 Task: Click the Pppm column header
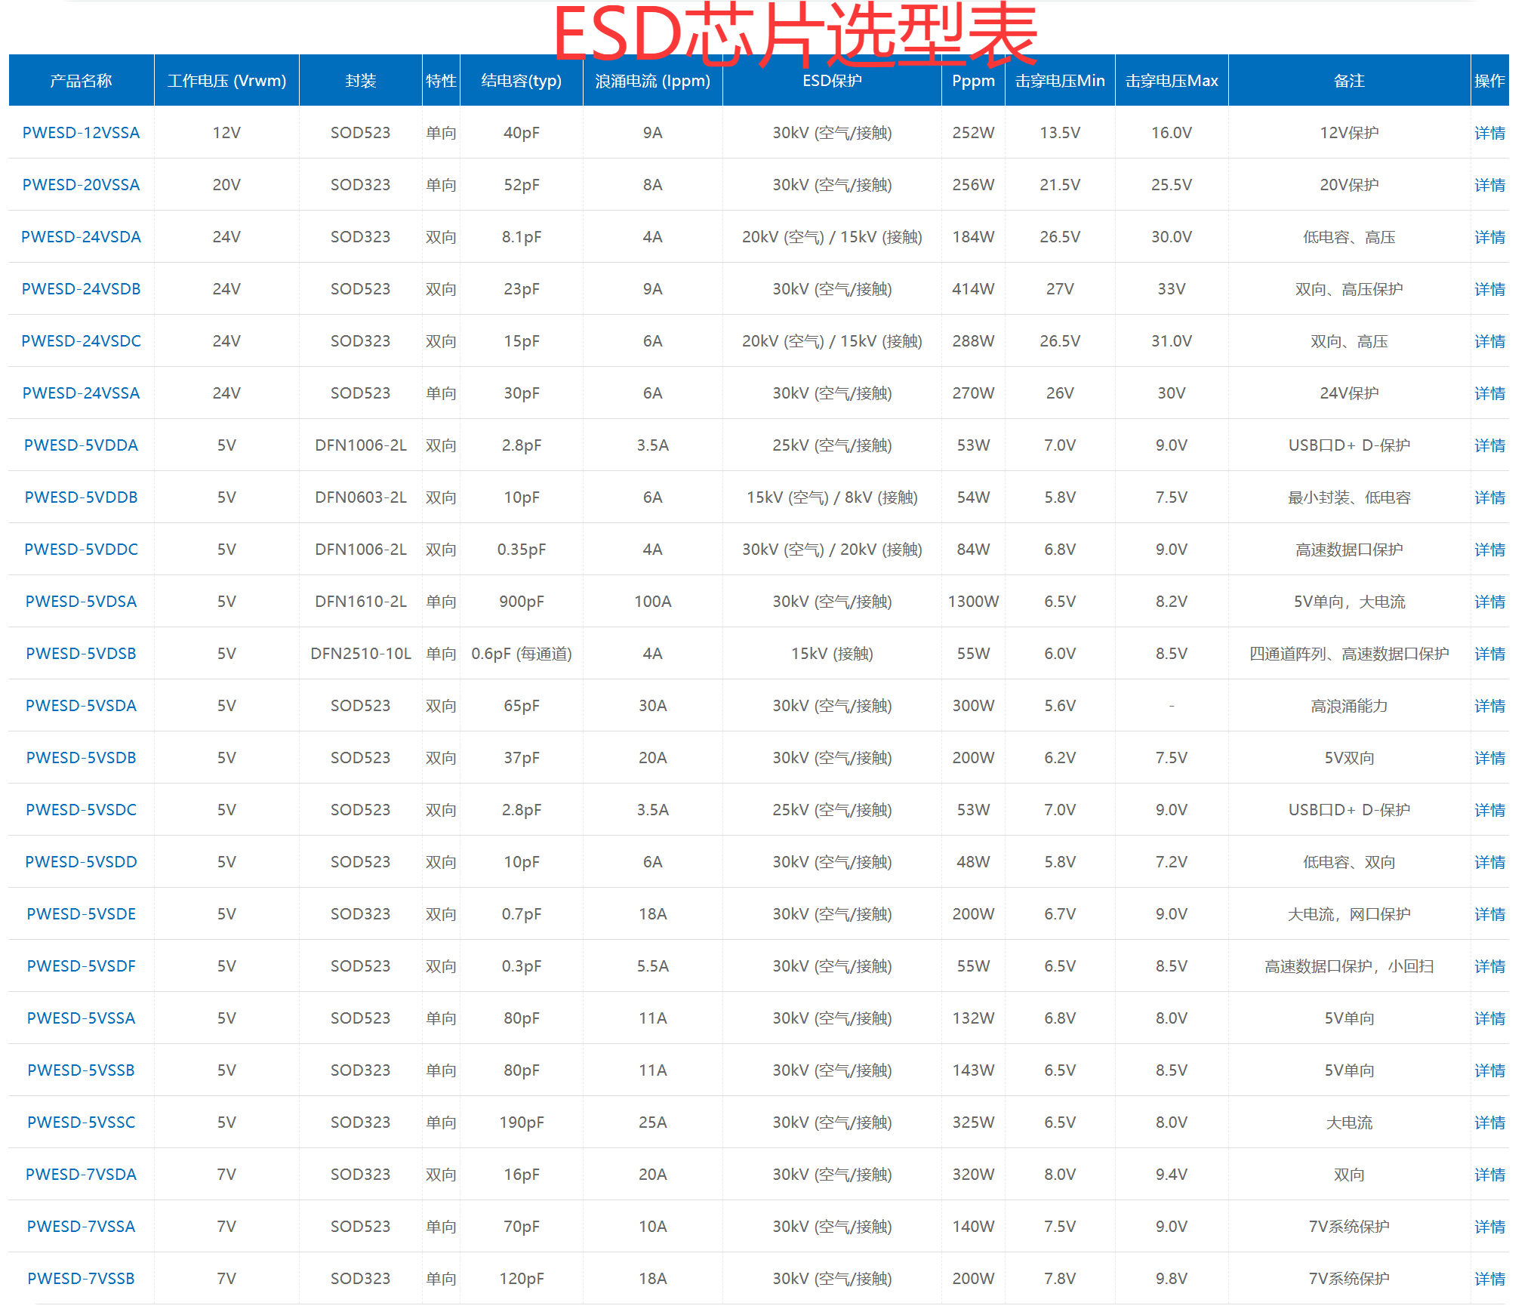[x=973, y=81]
